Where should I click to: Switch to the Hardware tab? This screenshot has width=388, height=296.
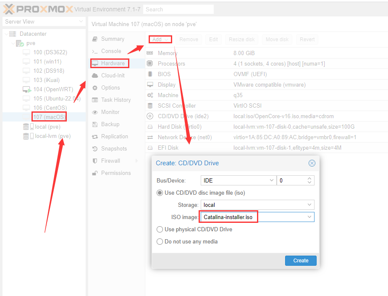116,63
